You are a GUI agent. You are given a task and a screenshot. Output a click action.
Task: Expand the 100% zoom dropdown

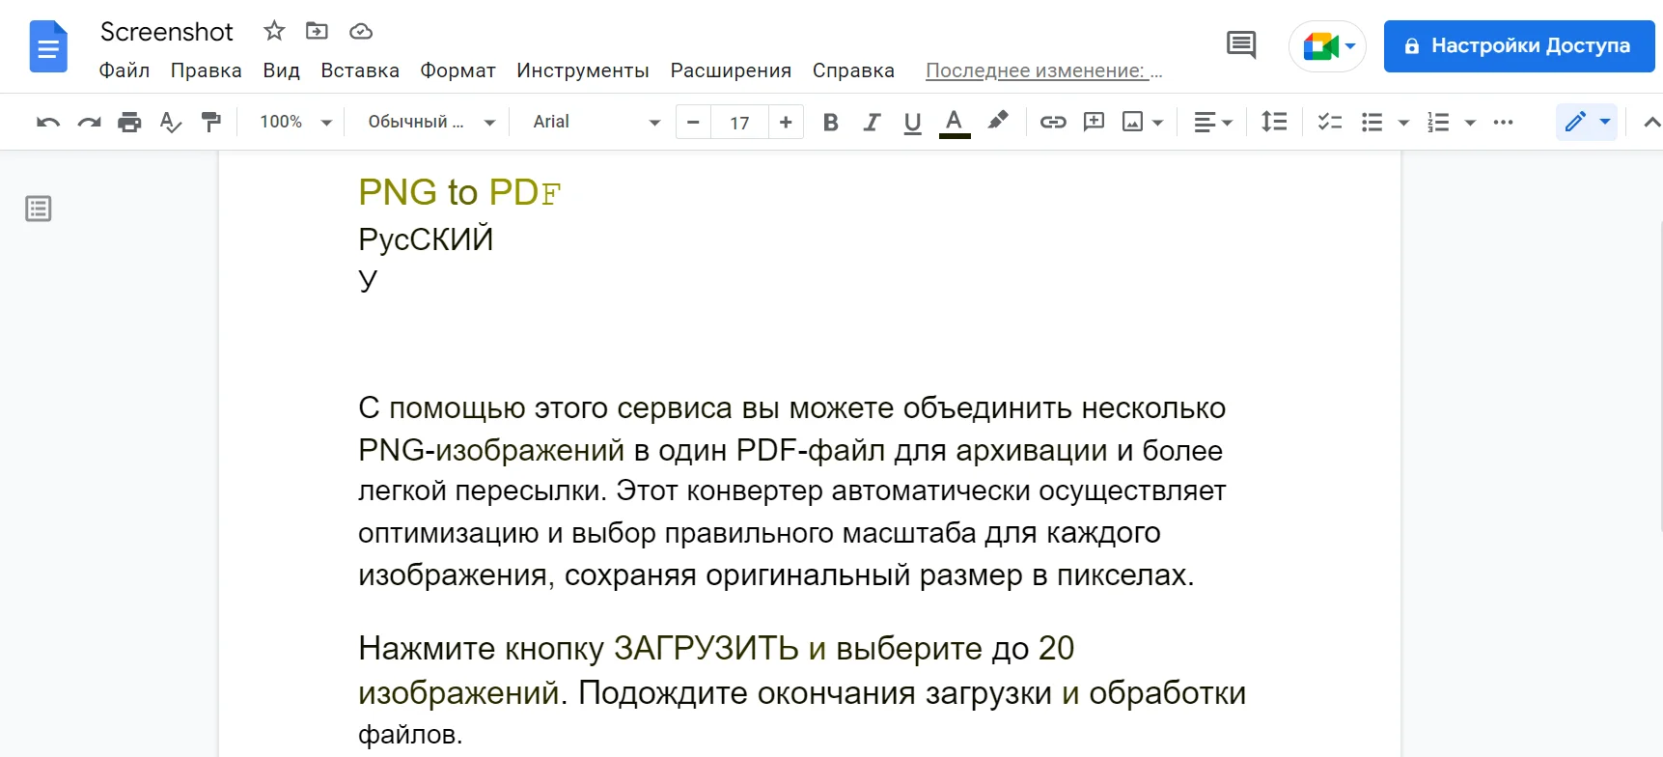pos(294,122)
